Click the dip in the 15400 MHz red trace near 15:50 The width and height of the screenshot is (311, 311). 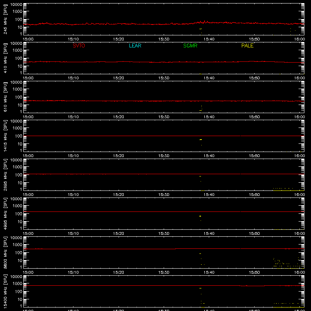pyautogui.click(x=252, y=286)
